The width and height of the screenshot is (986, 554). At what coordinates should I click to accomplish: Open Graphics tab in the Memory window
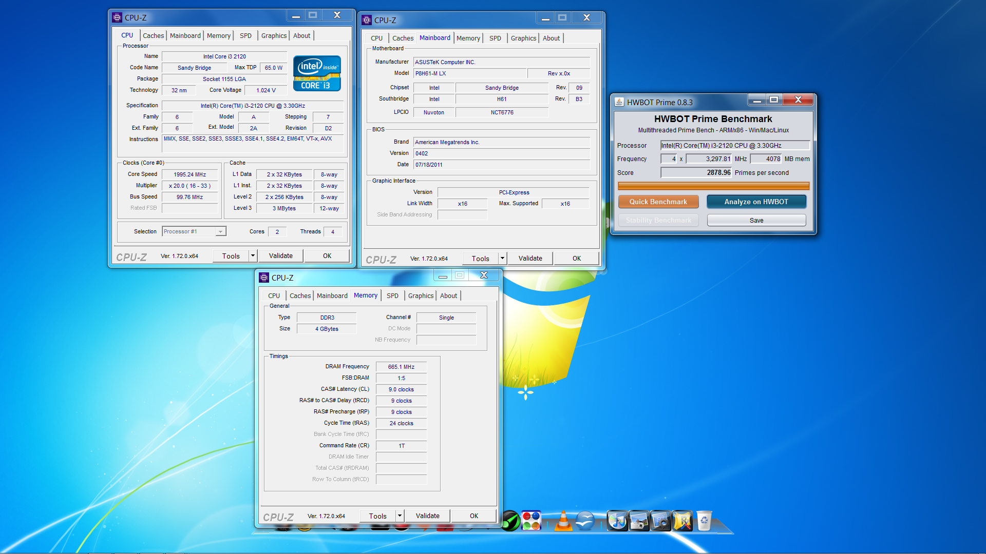pos(421,295)
